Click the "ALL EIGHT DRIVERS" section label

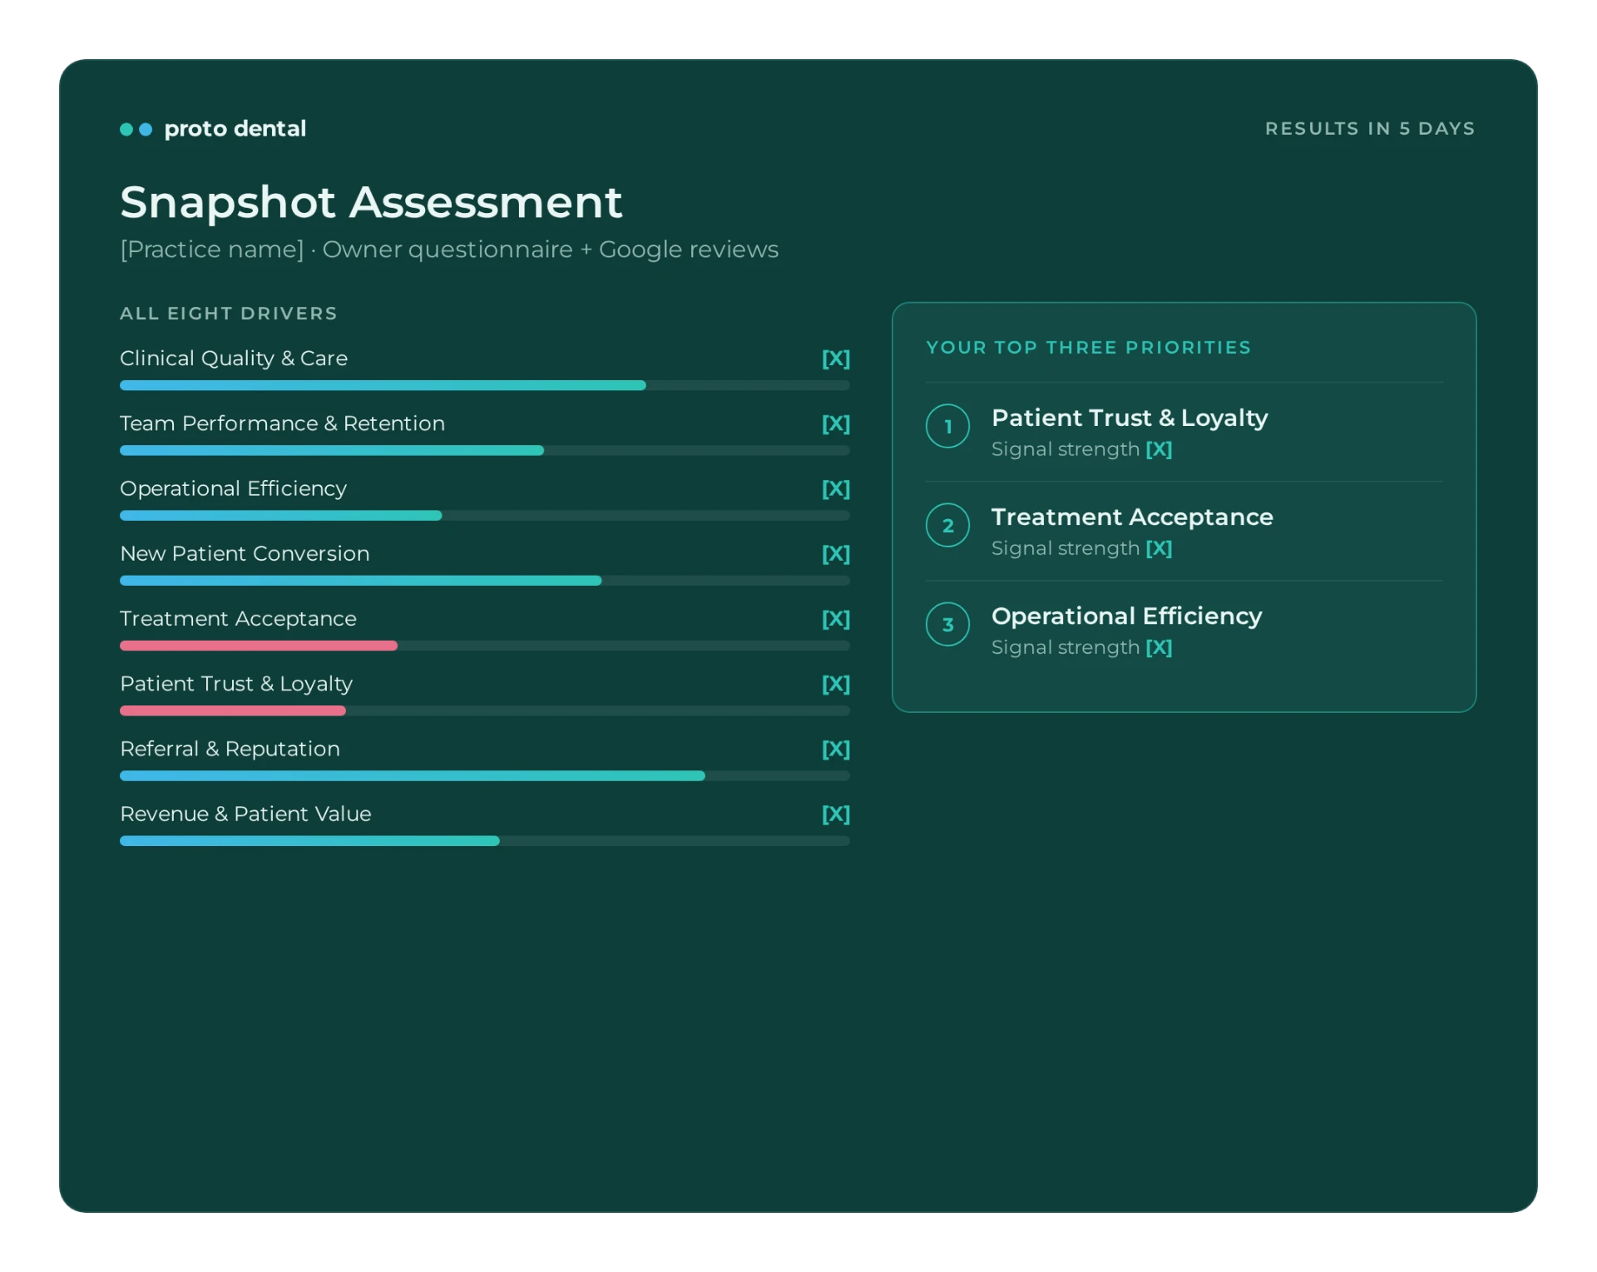(x=229, y=314)
